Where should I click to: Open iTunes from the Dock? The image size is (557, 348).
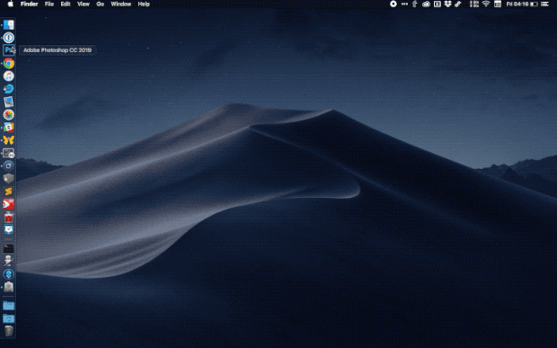[8, 76]
